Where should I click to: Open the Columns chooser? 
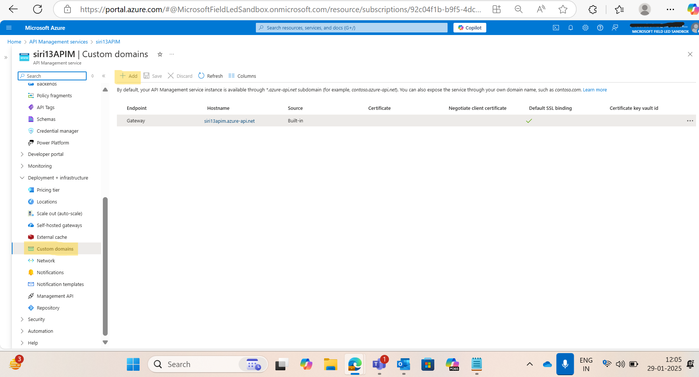[242, 76]
